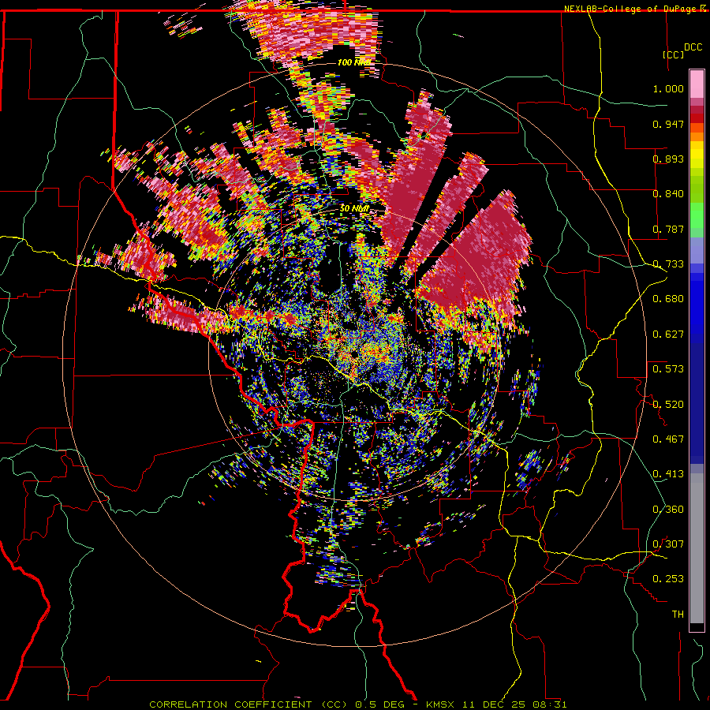This screenshot has width=710, height=710.
Task: Click the KMSX 11 DEC 25 08:31 timestamp
Action: click(x=496, y=704)
